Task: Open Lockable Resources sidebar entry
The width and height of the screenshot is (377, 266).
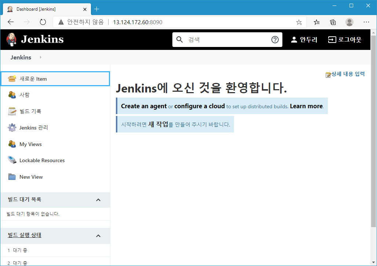Action: pos(42,160)
